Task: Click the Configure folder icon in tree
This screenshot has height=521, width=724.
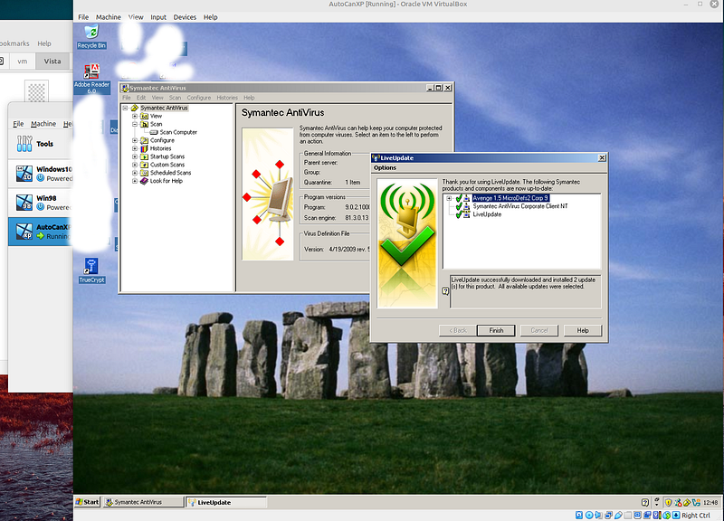Action: coord(144,140)
